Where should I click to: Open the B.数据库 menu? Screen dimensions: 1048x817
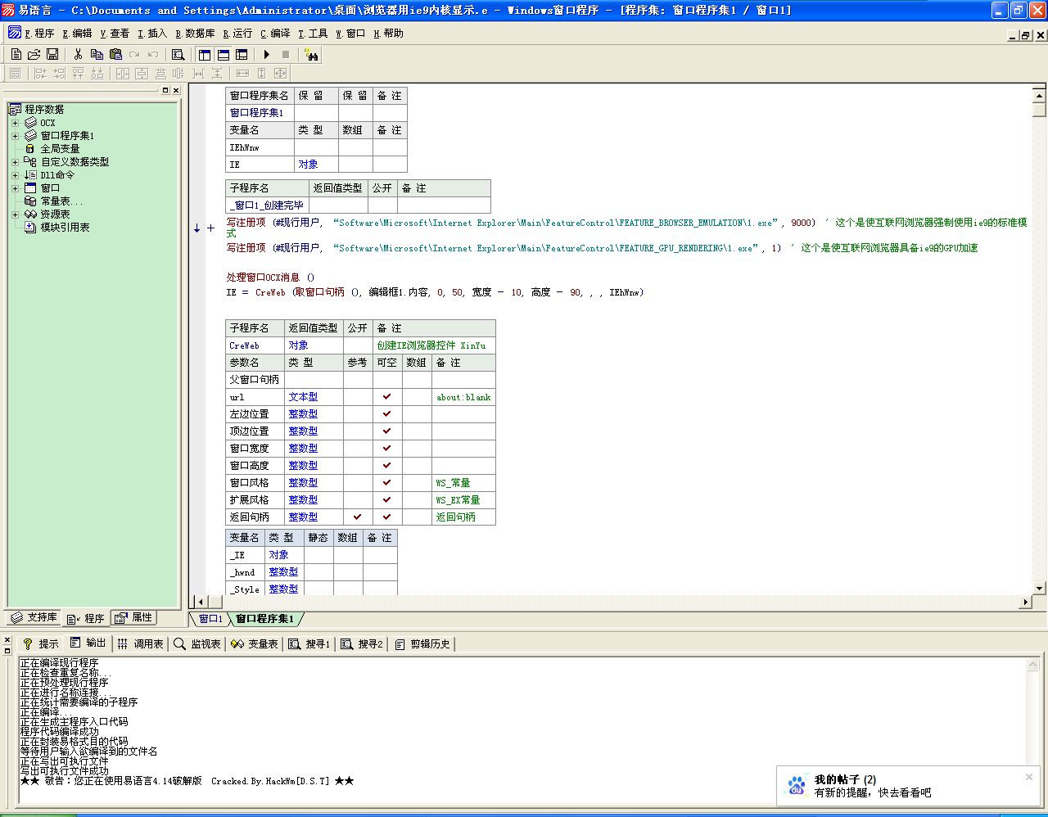tap(195, 34)
